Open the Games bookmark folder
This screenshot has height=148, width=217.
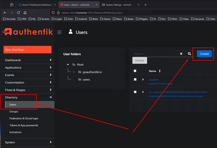105,19
